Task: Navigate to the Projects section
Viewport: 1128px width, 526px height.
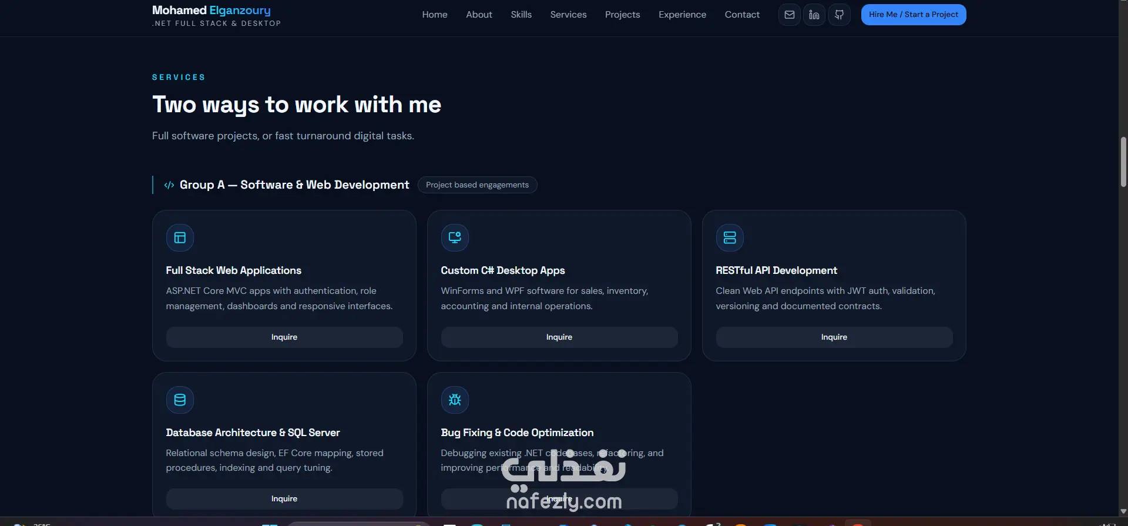Action: [622, 15]
